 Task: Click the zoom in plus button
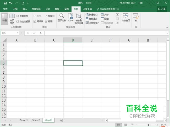pyautogui.click(x=157, y=125)
